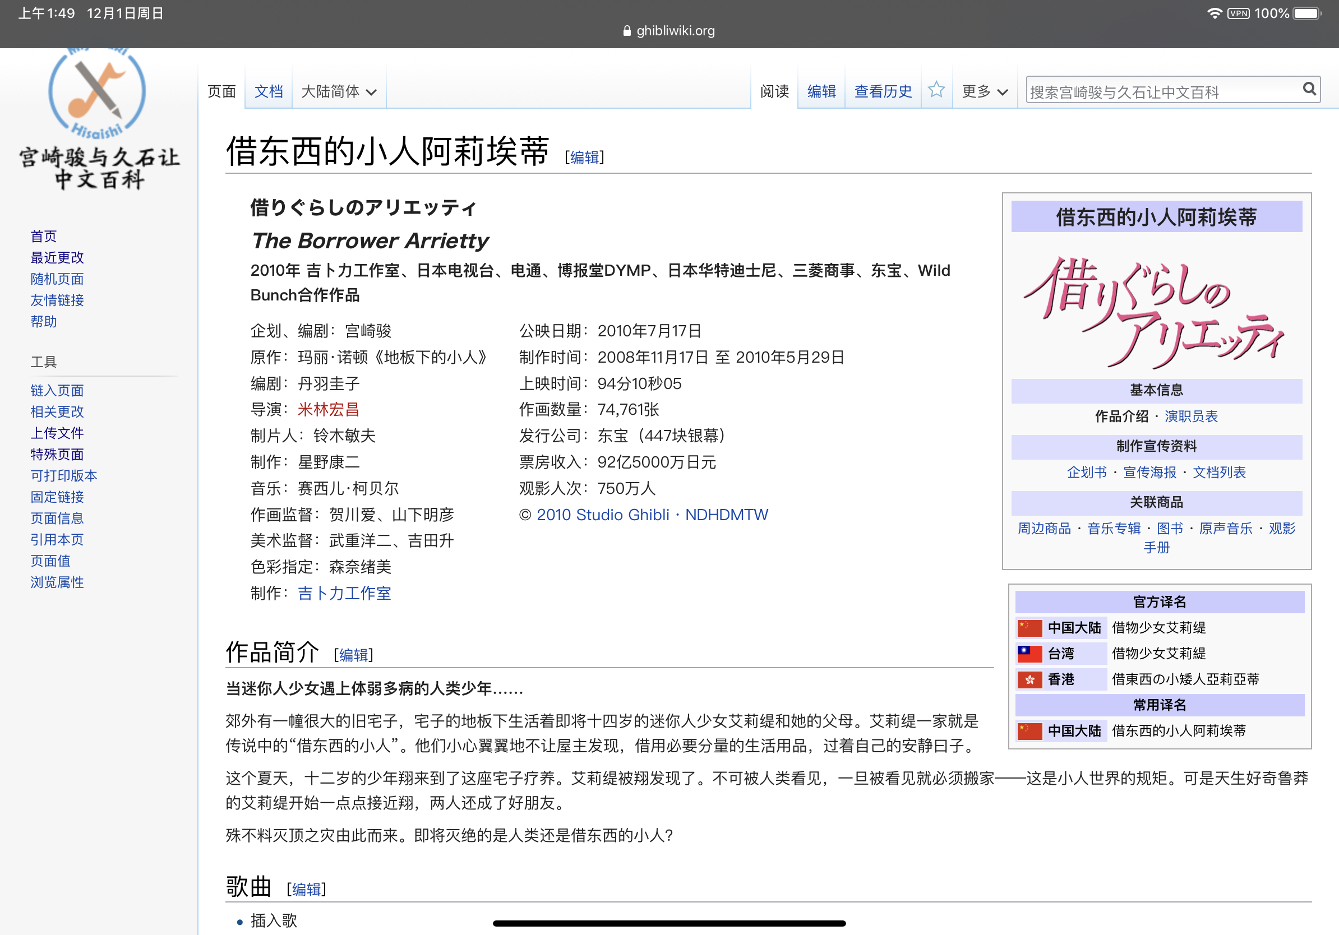The width and height of the screenshot is (1339, 935).
Task: Tap the VPN status indicator
Action: (1238, 13)
